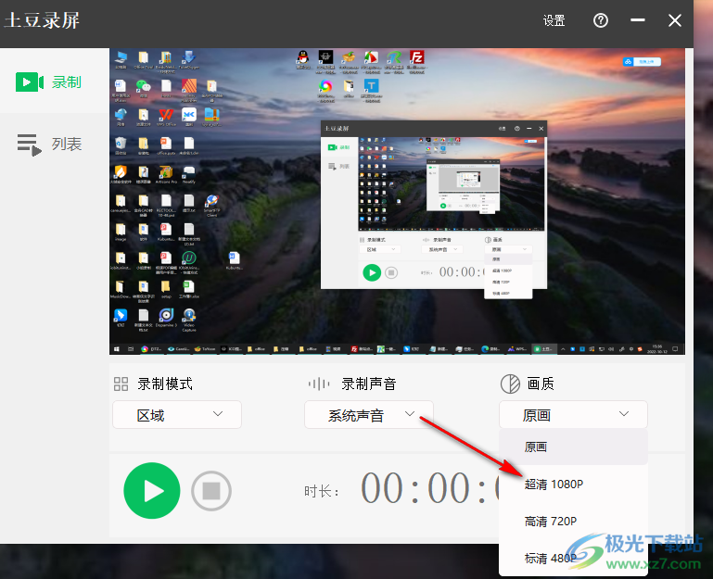Minimize the 土豆录屏 window

[638, 20]
